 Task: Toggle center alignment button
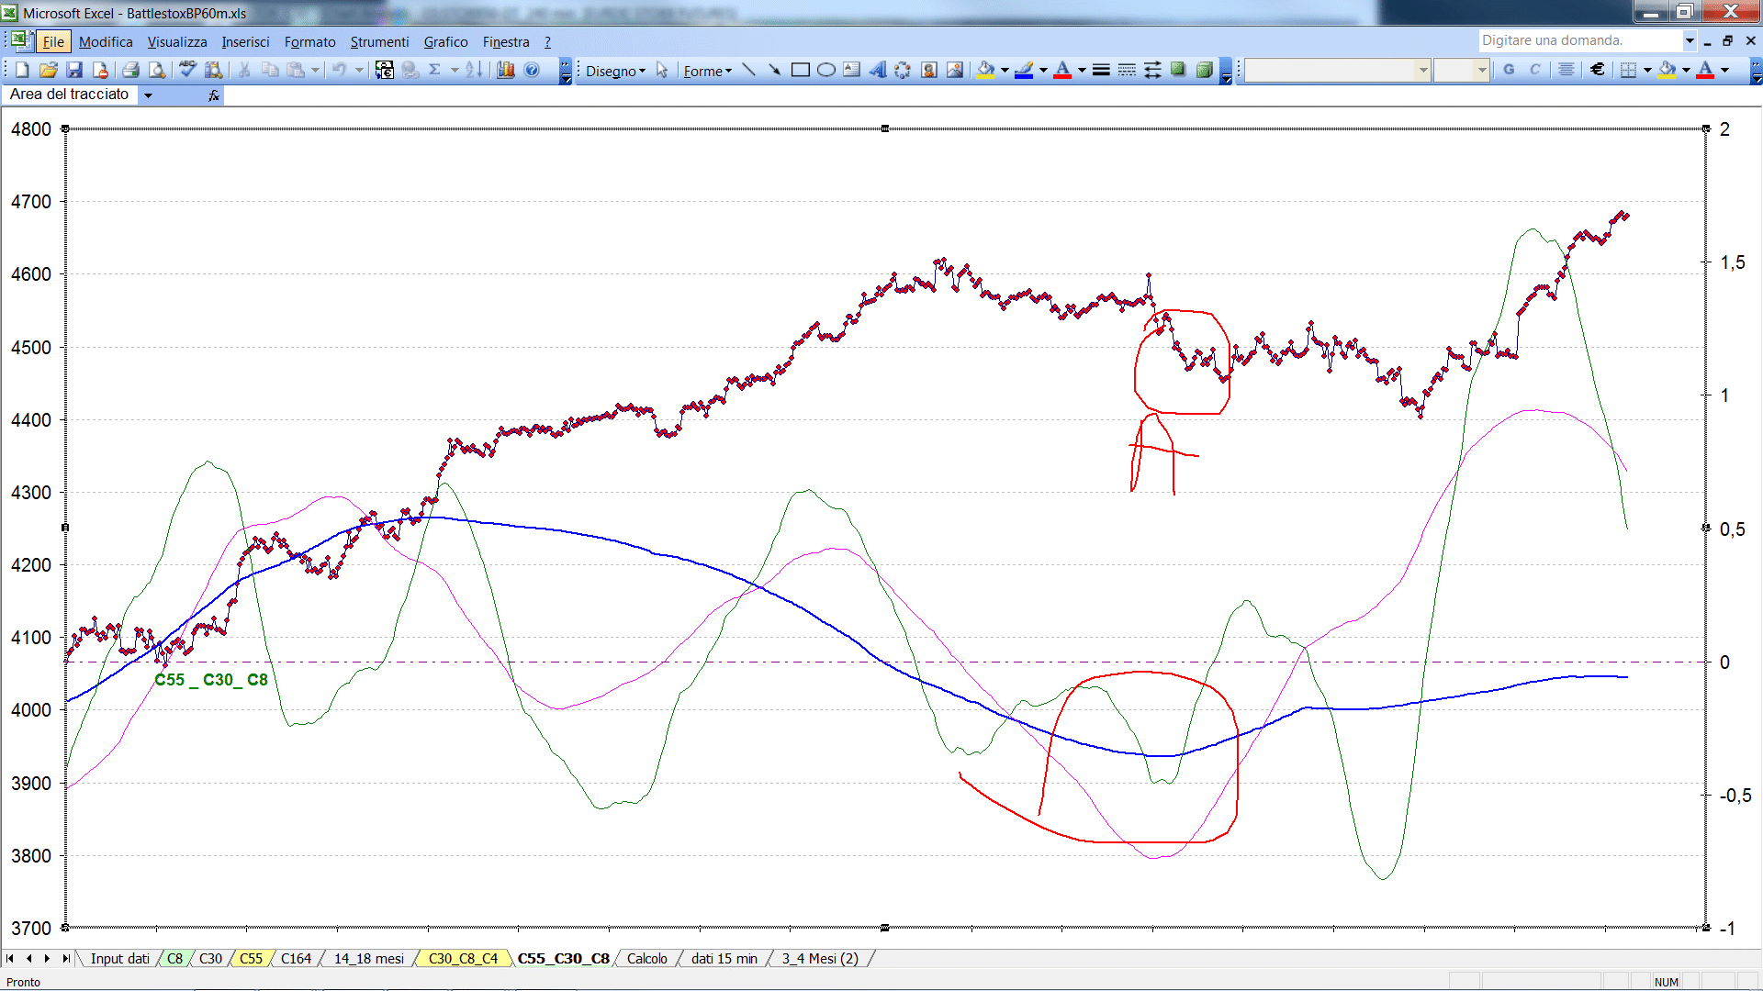(1566, 70)
